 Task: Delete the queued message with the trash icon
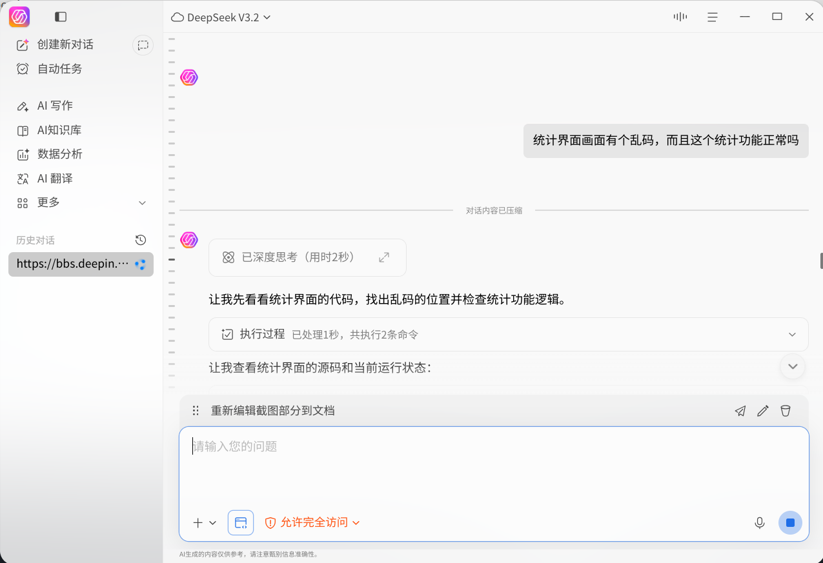tap(786, 411)
